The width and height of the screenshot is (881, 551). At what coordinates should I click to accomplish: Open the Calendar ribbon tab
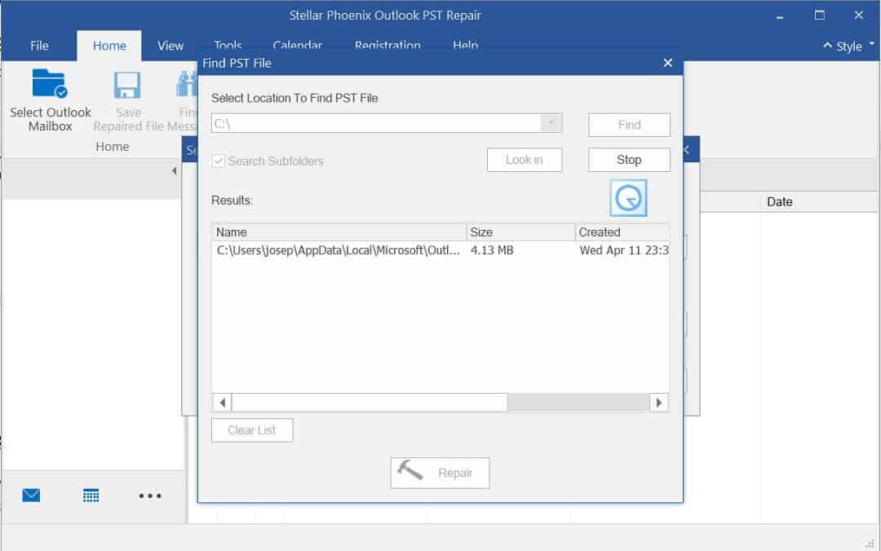tap(297, 45)
